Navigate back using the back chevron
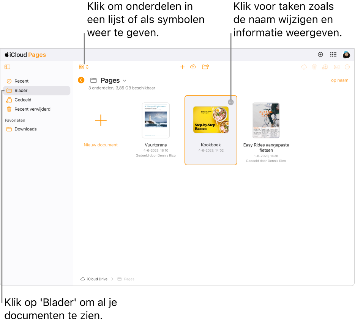The image size is (355, 323). click(x=81, y=80)
